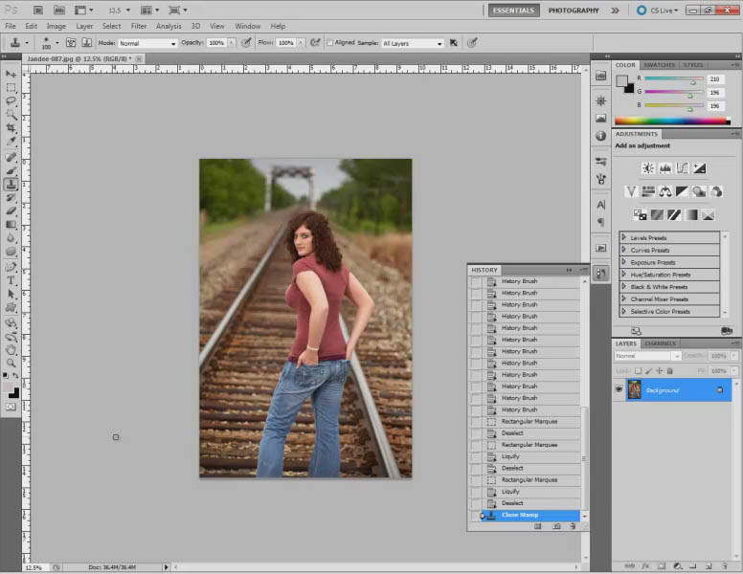Select the last Rectangular Marquee history state
The height and width of the screenshot is (574, 743).
[x=531, y=479]
